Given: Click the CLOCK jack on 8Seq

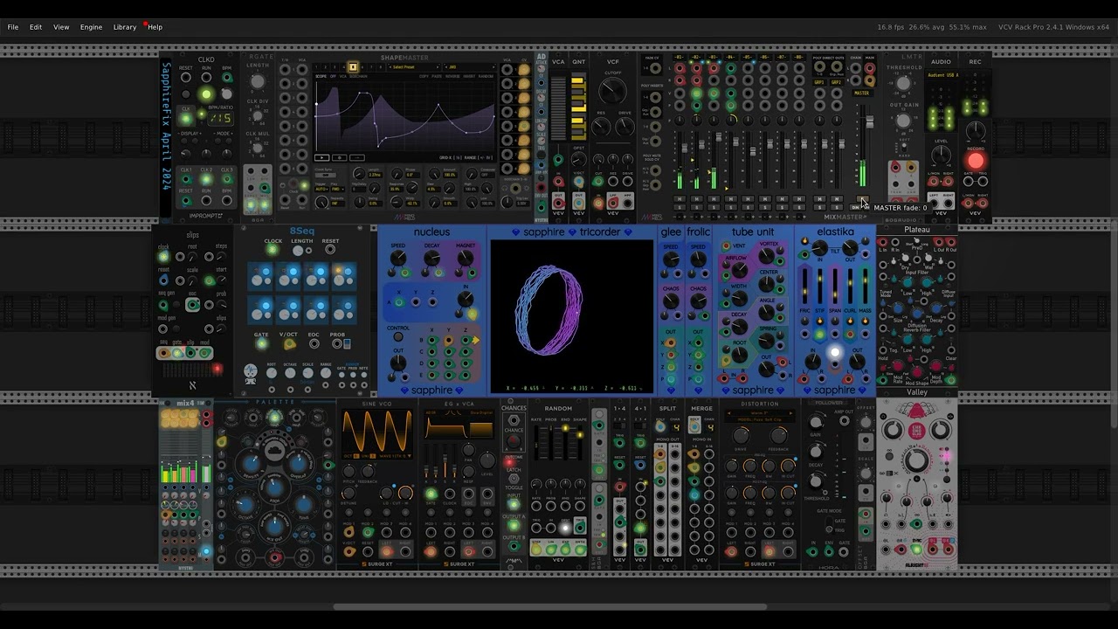Looking at the screenshot, I should point(273,250).
